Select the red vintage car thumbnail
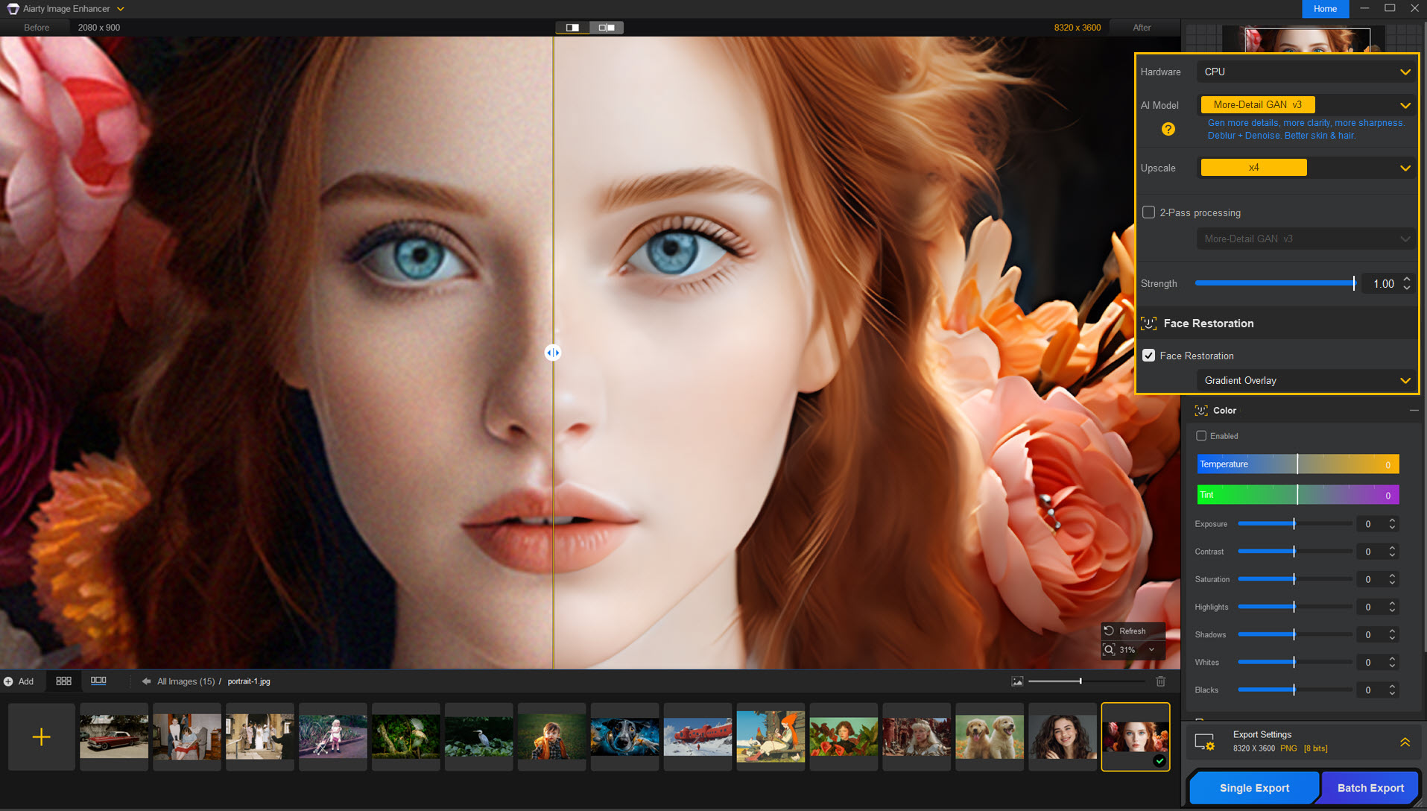 (x=114, y=736)
